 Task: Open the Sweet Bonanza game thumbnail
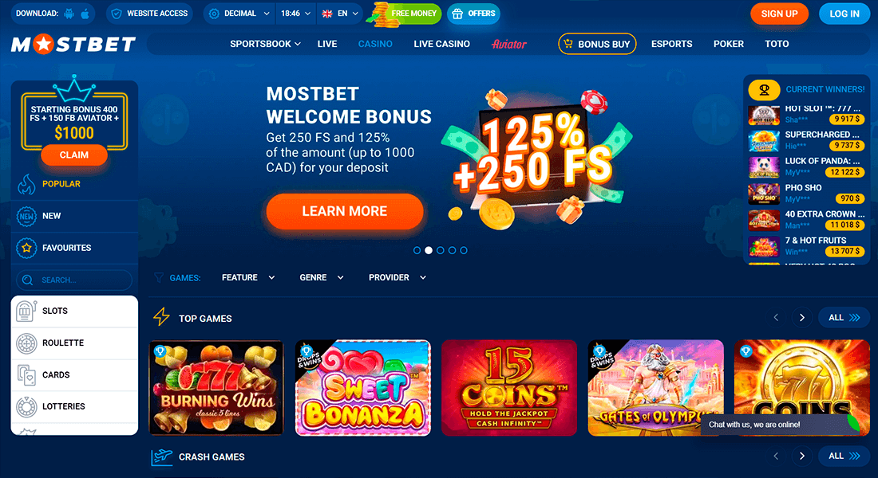[363, 388]
